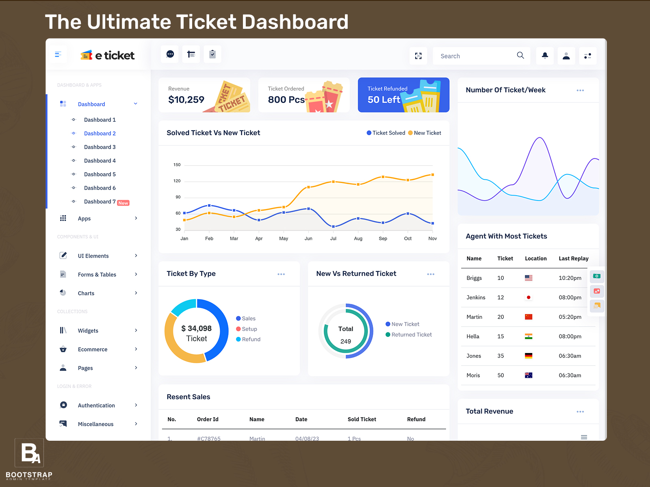Open the task board icon in header
Image resolution: width=650 pixels, height=487 pixels.
(191, 54)
